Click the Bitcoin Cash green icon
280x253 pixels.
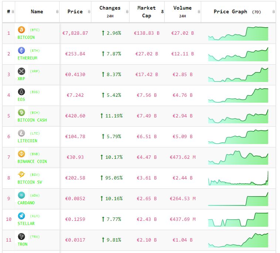(x=21, y=113)
